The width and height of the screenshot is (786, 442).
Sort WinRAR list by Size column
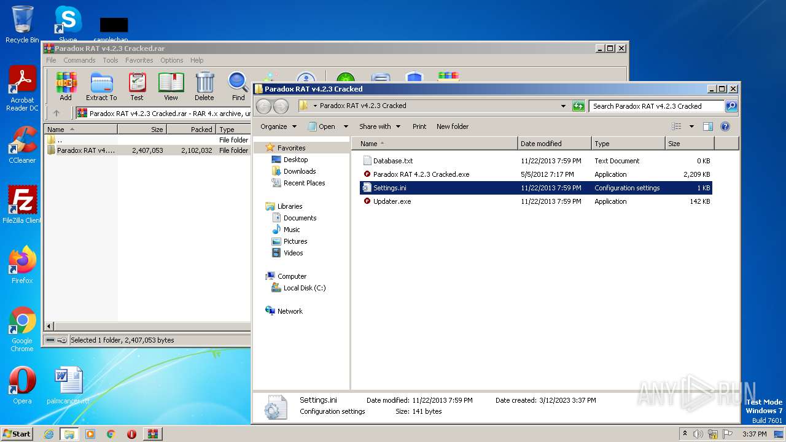[x=142, y=130]
